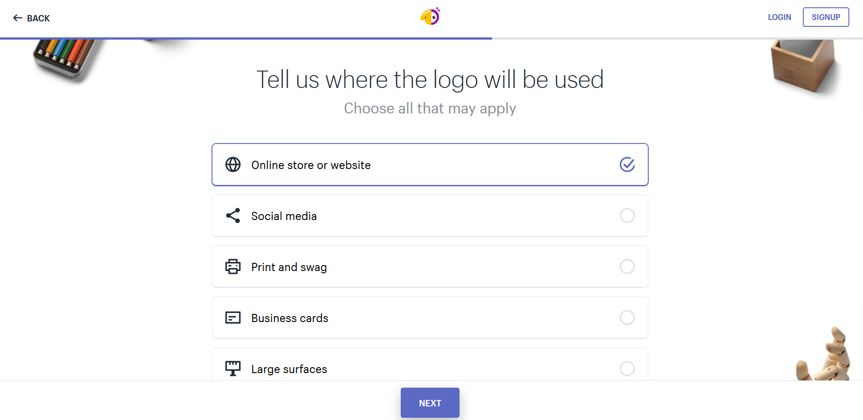Click the share icon beside Social media
863x420 pixels.
click(x=233, y=215)
